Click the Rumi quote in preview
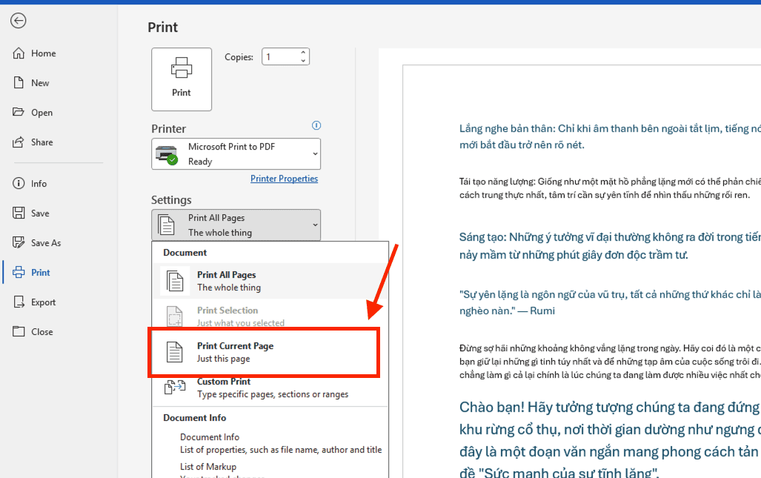The image size is (761, 478). (610, 302)
